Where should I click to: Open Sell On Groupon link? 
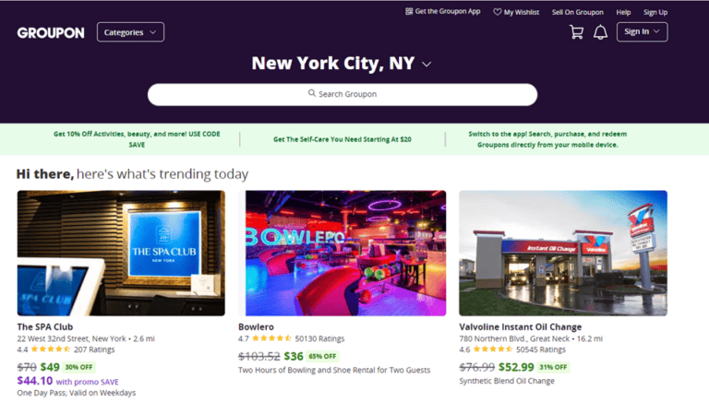(x=577, y=12)
